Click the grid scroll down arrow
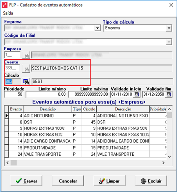Viewport: 177px width, 192px height. pos(169,157)
